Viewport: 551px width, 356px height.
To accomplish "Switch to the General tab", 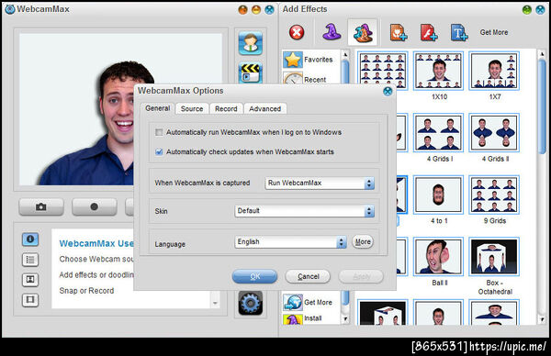I will tap(158, 108).
